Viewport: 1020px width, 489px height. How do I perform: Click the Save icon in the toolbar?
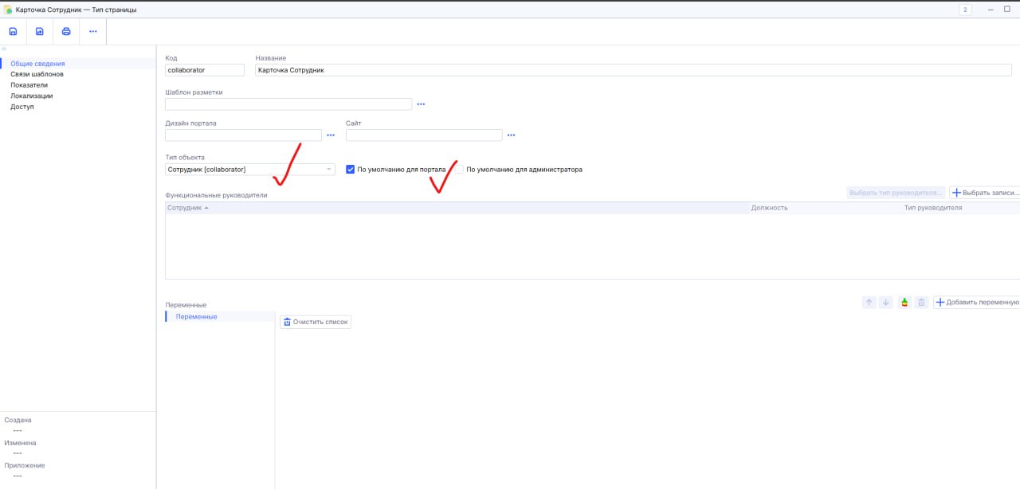(x=13, y=32)
